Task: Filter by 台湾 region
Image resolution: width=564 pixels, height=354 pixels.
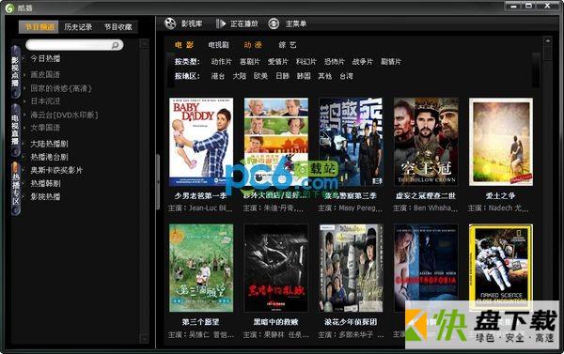Action: point(346,76)
